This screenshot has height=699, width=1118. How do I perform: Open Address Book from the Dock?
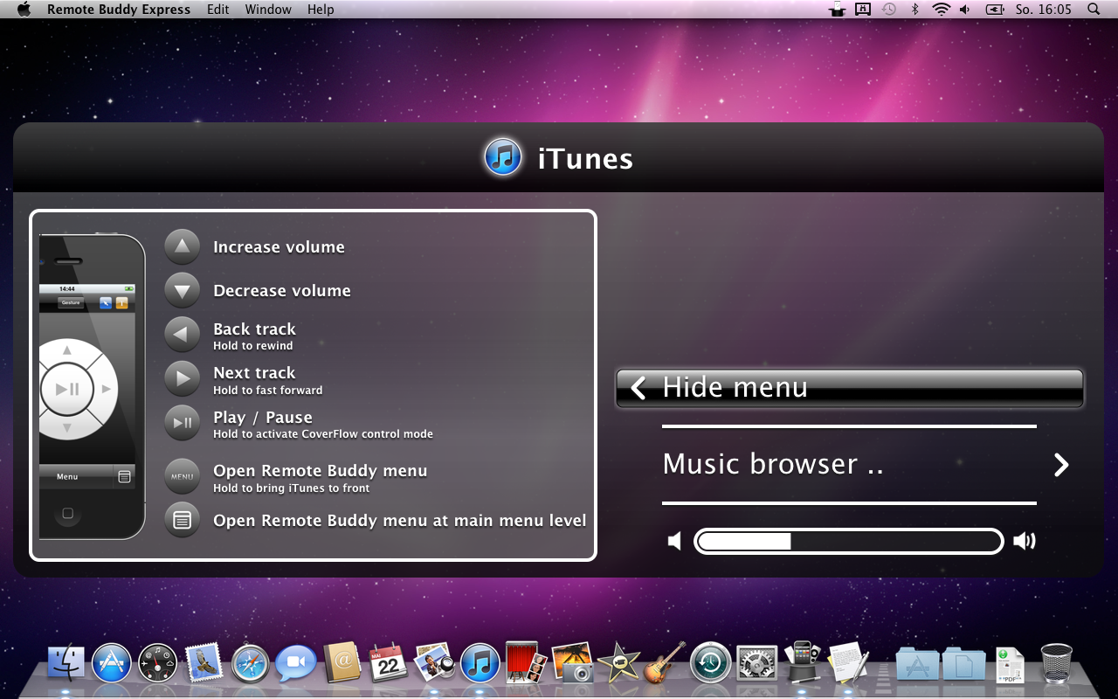click(x=342, y=662)
